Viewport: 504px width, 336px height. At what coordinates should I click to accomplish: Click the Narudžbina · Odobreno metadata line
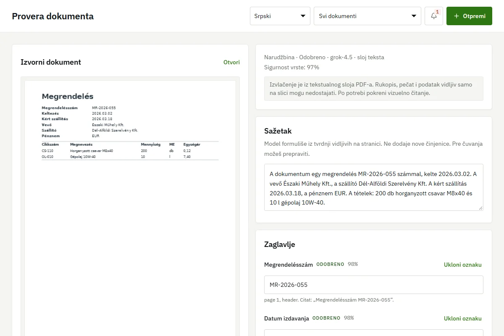tap(324, 57)
